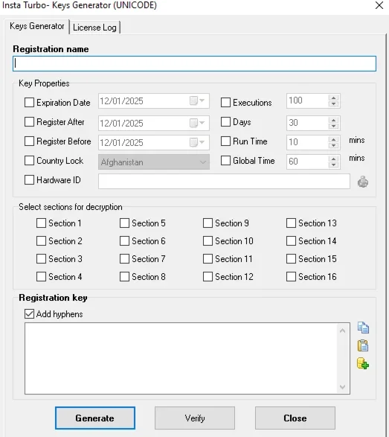The image size is (389, 437).
Task: Click the add key to database icon
Action: pyautogui.click(x=363, y=364)
